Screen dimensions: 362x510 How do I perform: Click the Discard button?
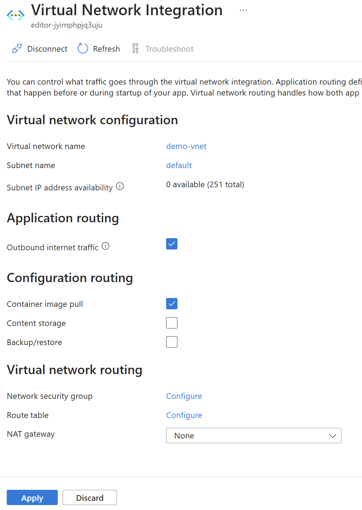[90, 498]
